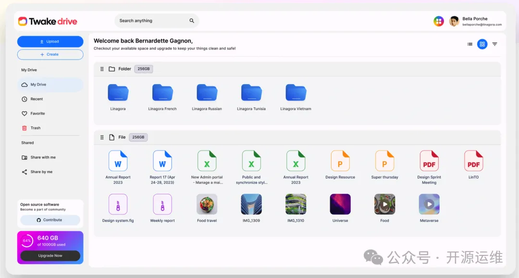This screenshot has width=519, height=278.
Task: Open the Design system.fig archive file
Action: coord(118,204)
